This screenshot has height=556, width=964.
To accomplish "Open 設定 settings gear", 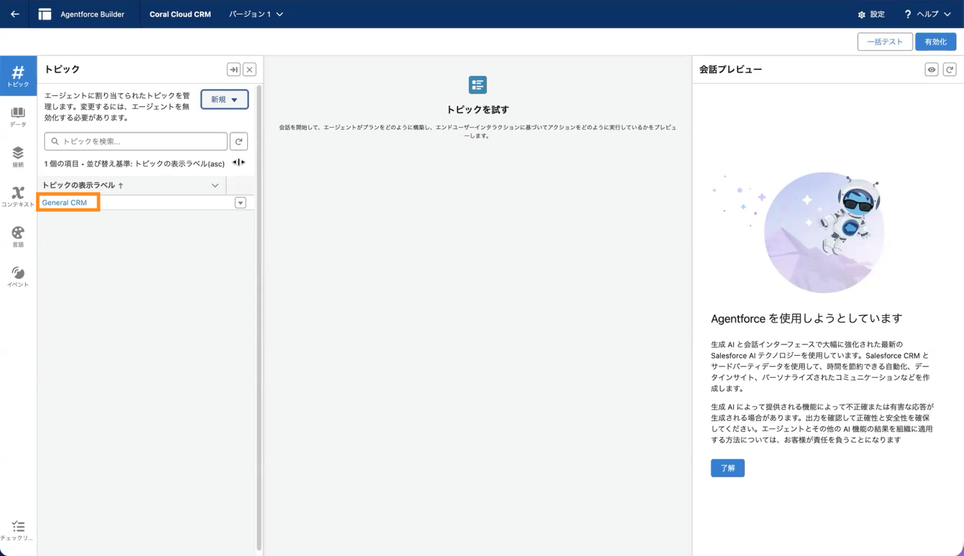I will click(x=871, y=14).
